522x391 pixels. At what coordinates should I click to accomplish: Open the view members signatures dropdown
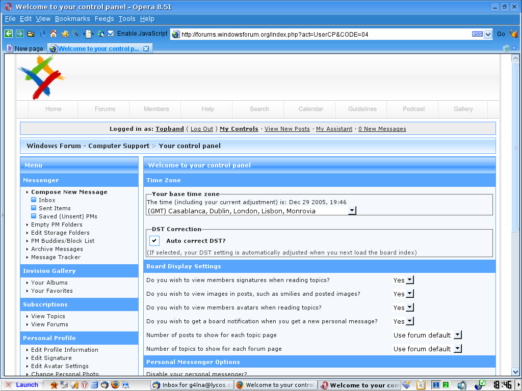(403, 280)
